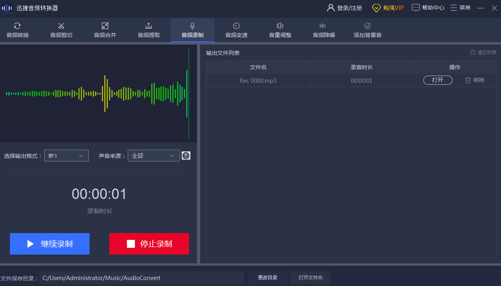Open 音频降噪 noise reduction tool
The image size is (501, 286).
(324, 30)
